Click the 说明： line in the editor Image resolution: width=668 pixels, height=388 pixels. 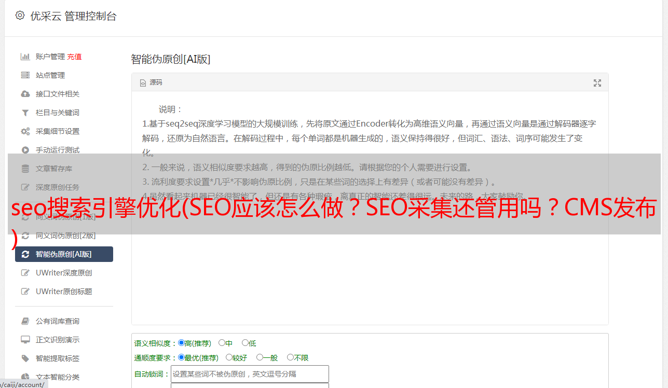click(x=171, y=109)
